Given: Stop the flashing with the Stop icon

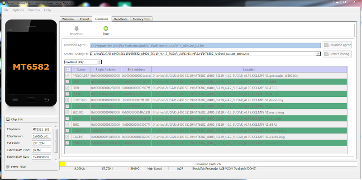Looking at the screenshot, I should (105, 28).
